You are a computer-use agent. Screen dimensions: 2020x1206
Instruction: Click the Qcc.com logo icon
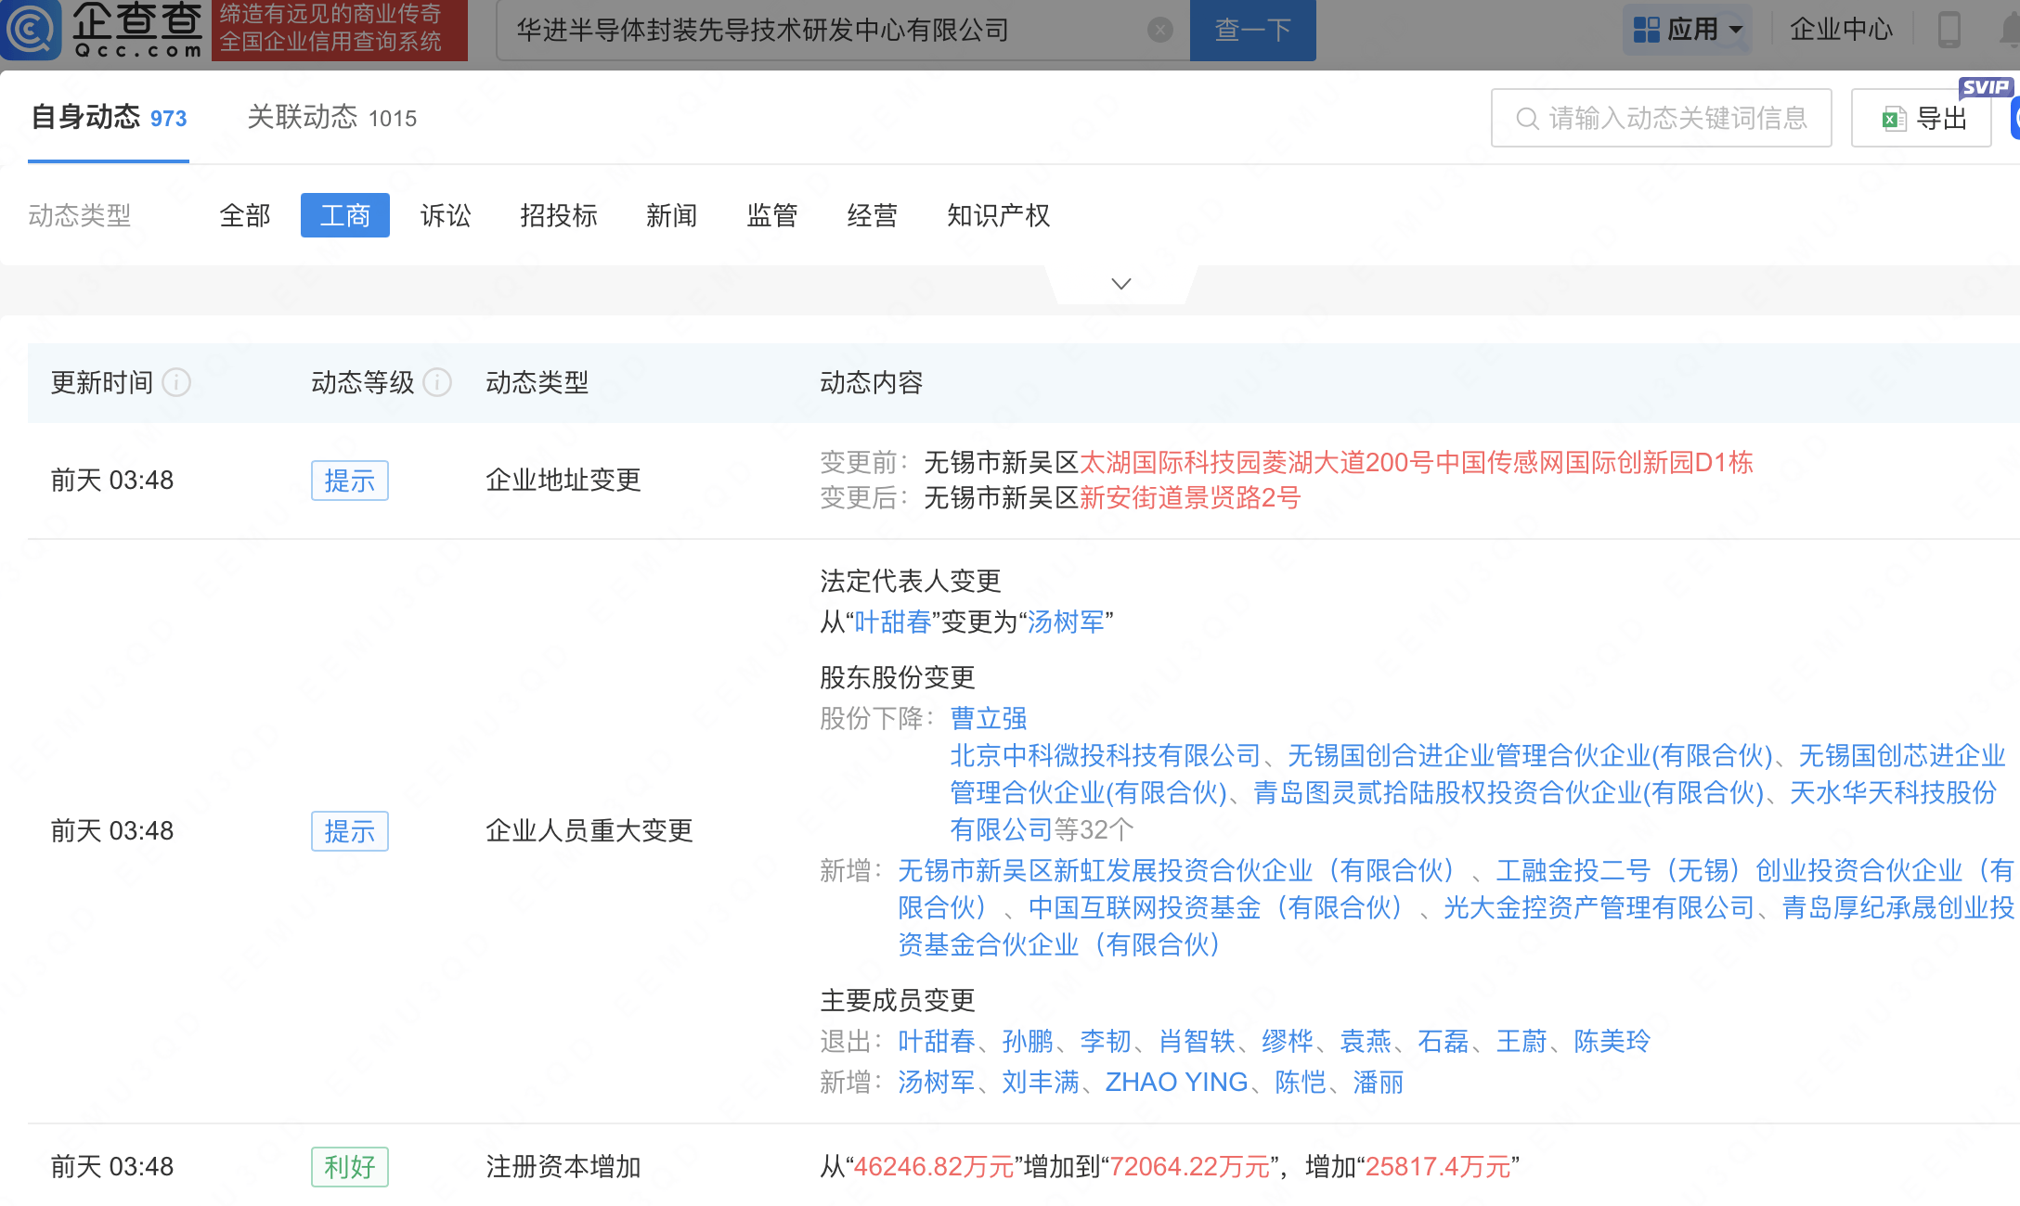(x=32, y=30)
